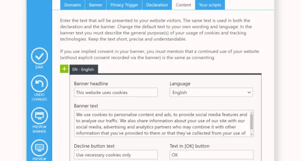Select the Content tab
This screenshot has height=161, width=301.
[x=183, y=5]
